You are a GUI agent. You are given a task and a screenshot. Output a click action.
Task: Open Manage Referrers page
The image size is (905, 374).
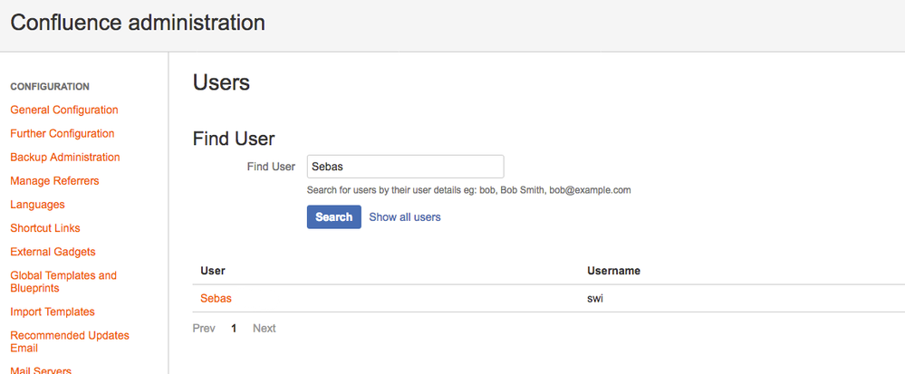click(55, 180)
